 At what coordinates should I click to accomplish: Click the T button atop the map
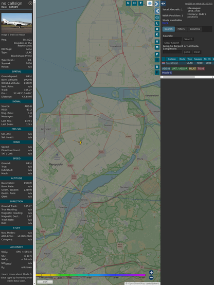(x=141, y=3)
